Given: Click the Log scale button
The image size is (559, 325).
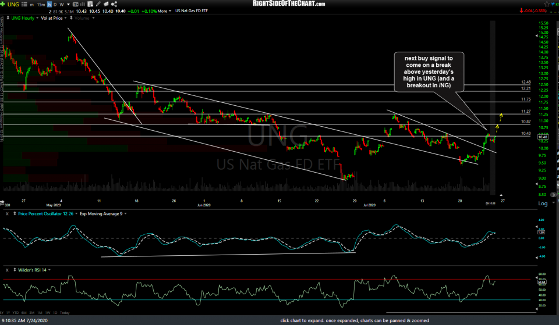Looking at the screenshot, I should 543,203.
